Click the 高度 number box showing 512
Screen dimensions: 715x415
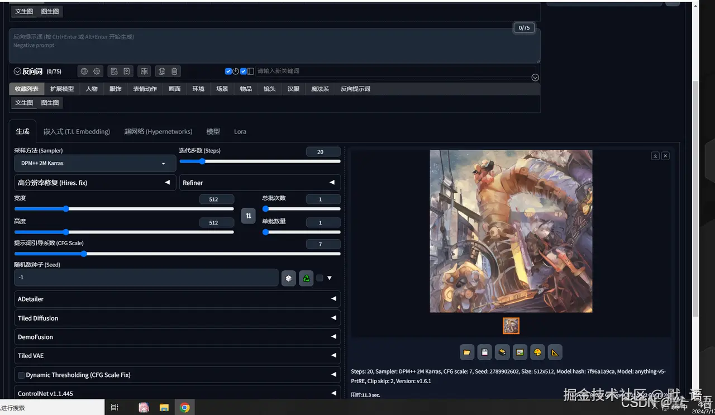pos(217,223)
